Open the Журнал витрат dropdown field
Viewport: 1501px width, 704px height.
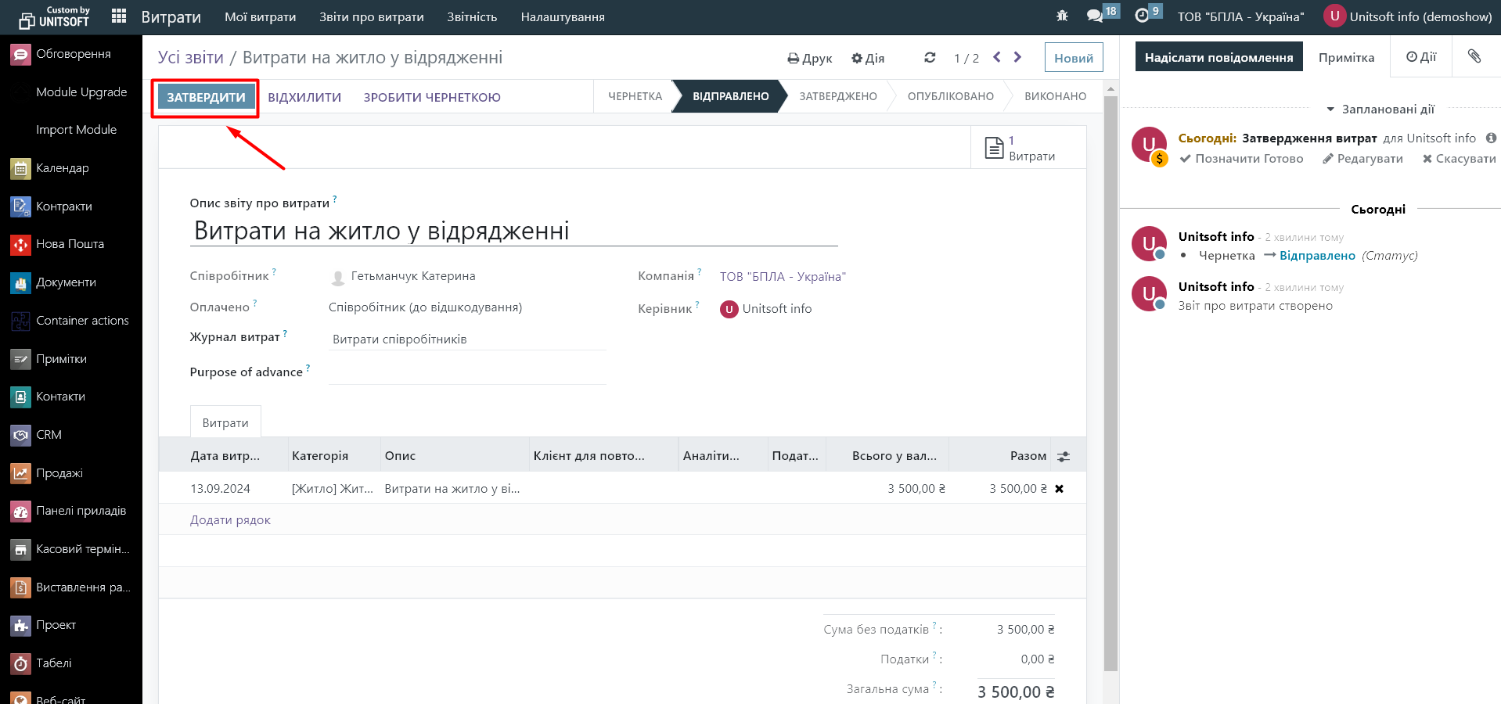click(x=467, y=339)
